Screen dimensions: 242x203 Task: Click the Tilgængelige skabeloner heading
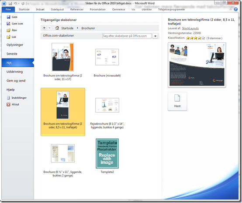click(59, 20)
